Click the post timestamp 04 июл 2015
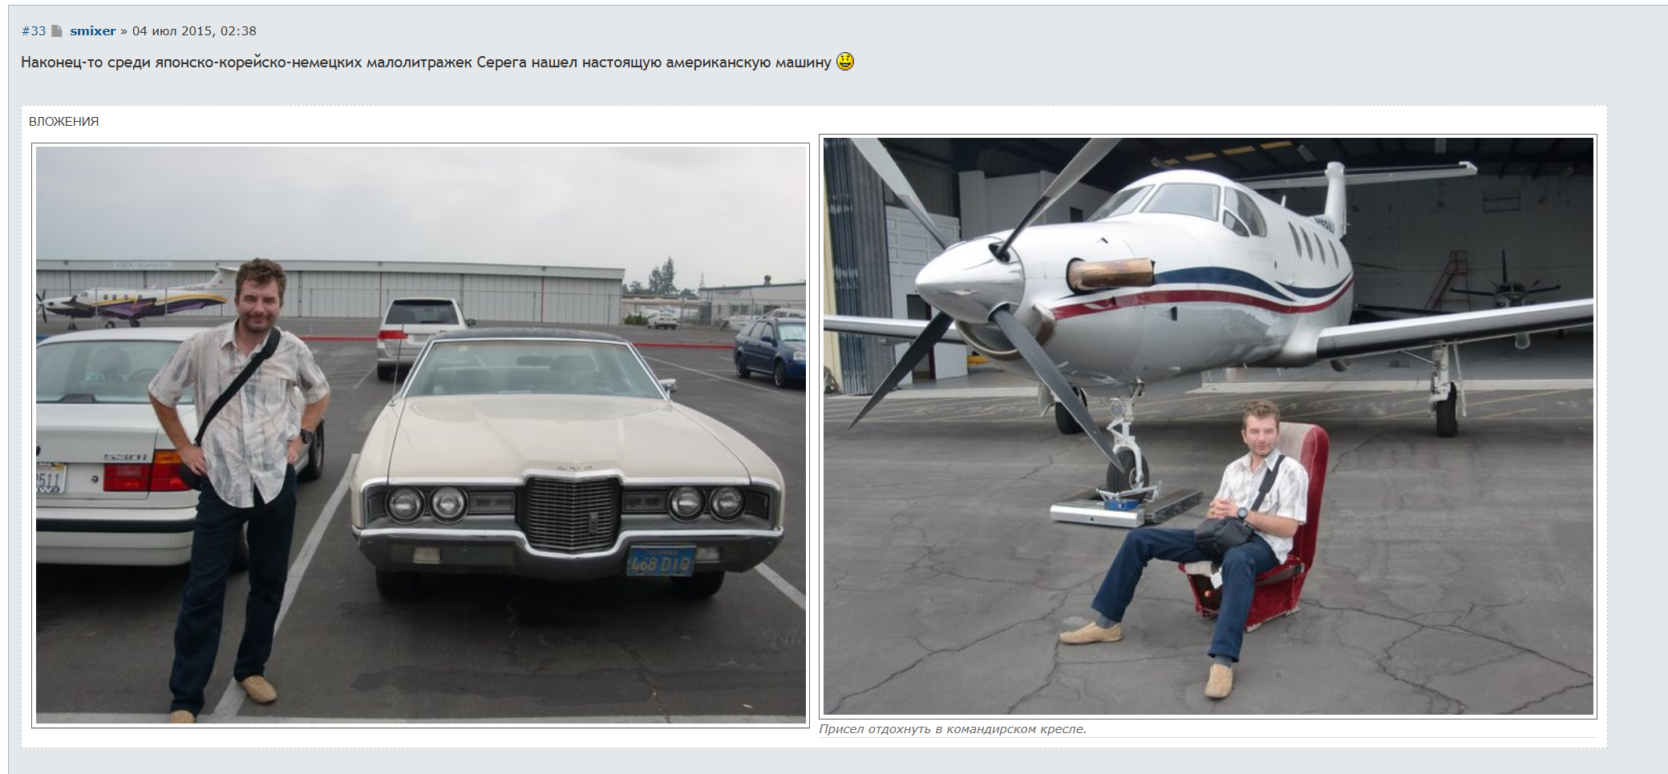Image resolution: width=1668 pixels, height=774 pixels. tap(194, 31)
